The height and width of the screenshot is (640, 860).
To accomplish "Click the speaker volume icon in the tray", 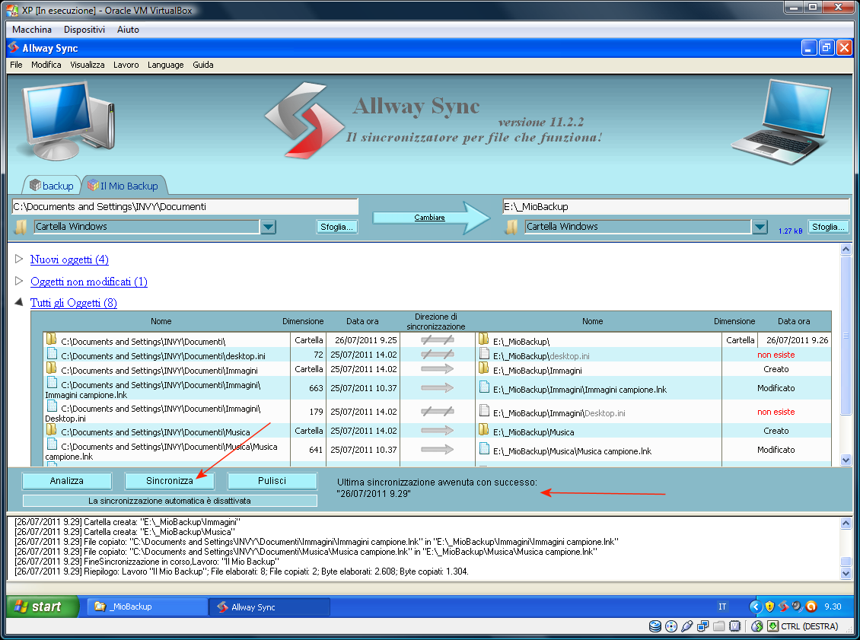I will [x=797, y=607].
